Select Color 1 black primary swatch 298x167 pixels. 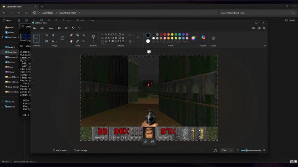coord(148,35)
